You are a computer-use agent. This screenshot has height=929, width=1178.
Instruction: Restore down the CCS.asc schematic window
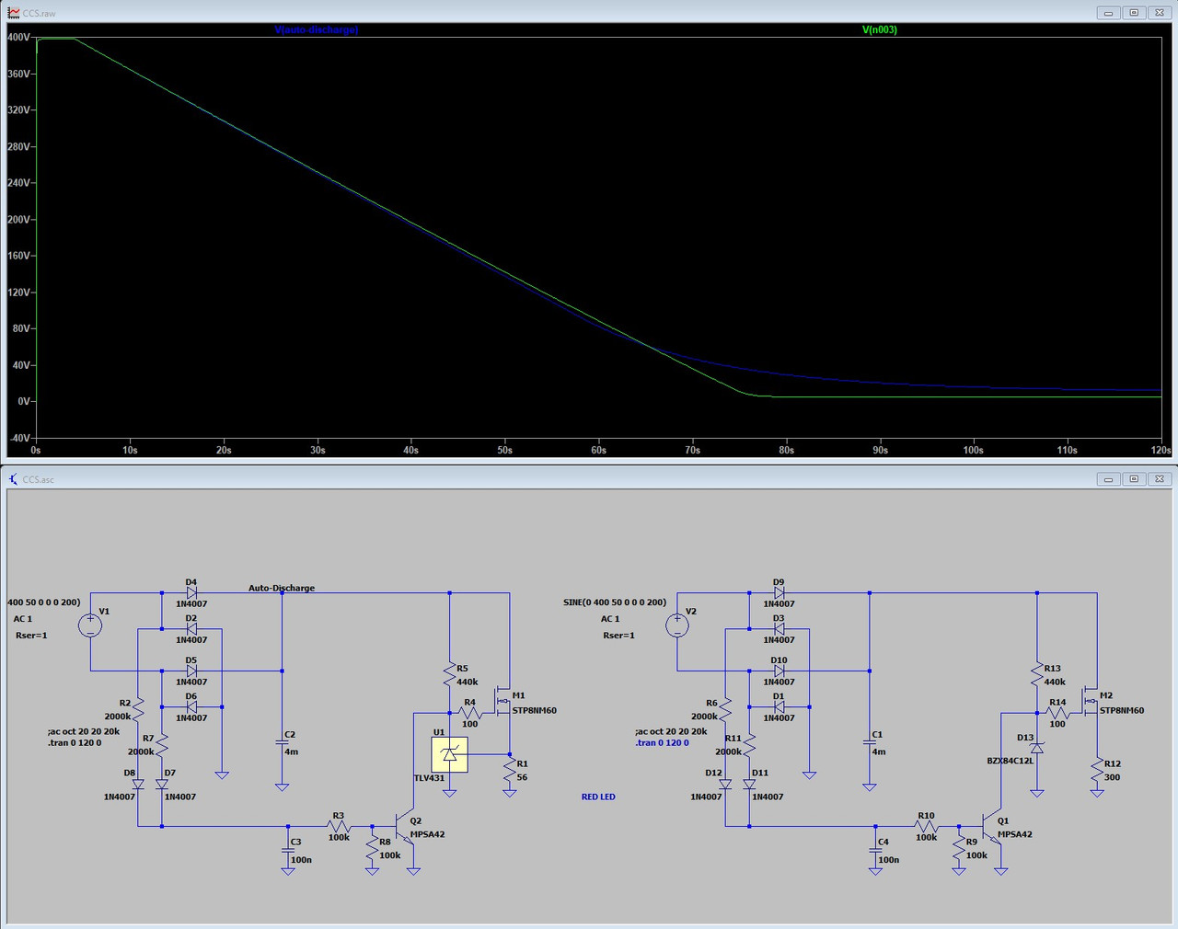[1134, 479]
